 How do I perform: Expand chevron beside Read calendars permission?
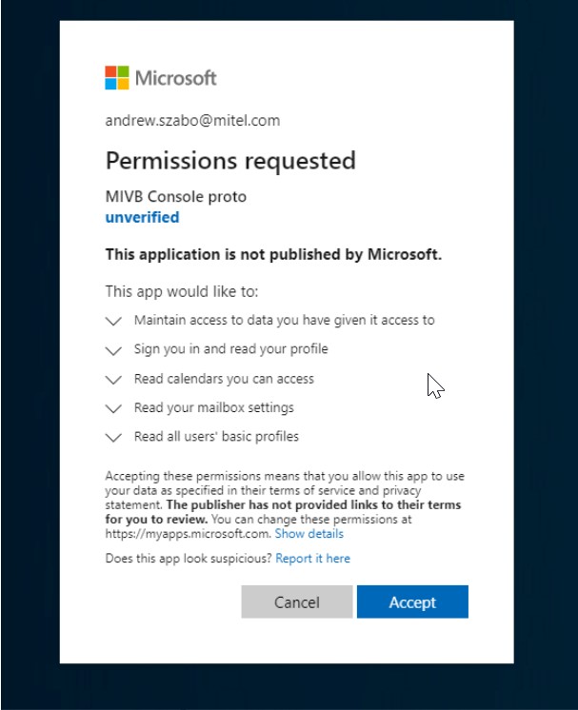tap(113, 380)
